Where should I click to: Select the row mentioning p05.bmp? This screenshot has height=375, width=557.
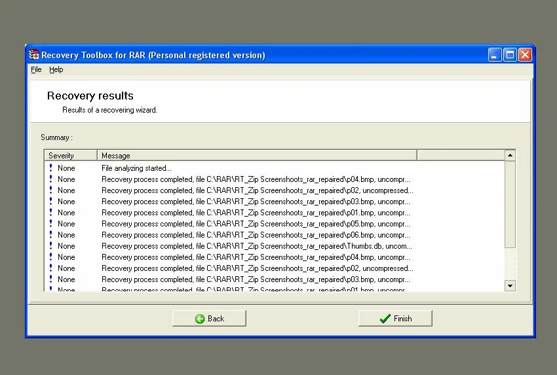tap(274, 224)
